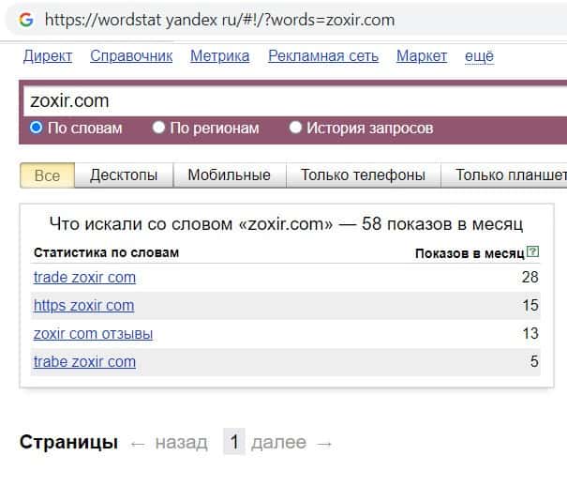Click the назад pagination link
Screen dimensions: 567x486
pos(182,443)
